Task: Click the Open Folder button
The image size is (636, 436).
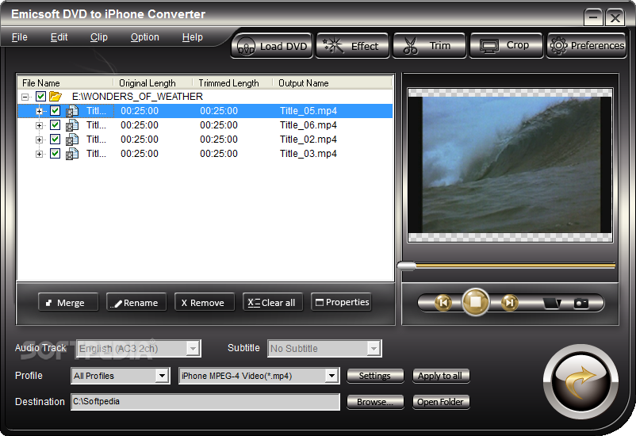Action: click(x=440, y=402)
